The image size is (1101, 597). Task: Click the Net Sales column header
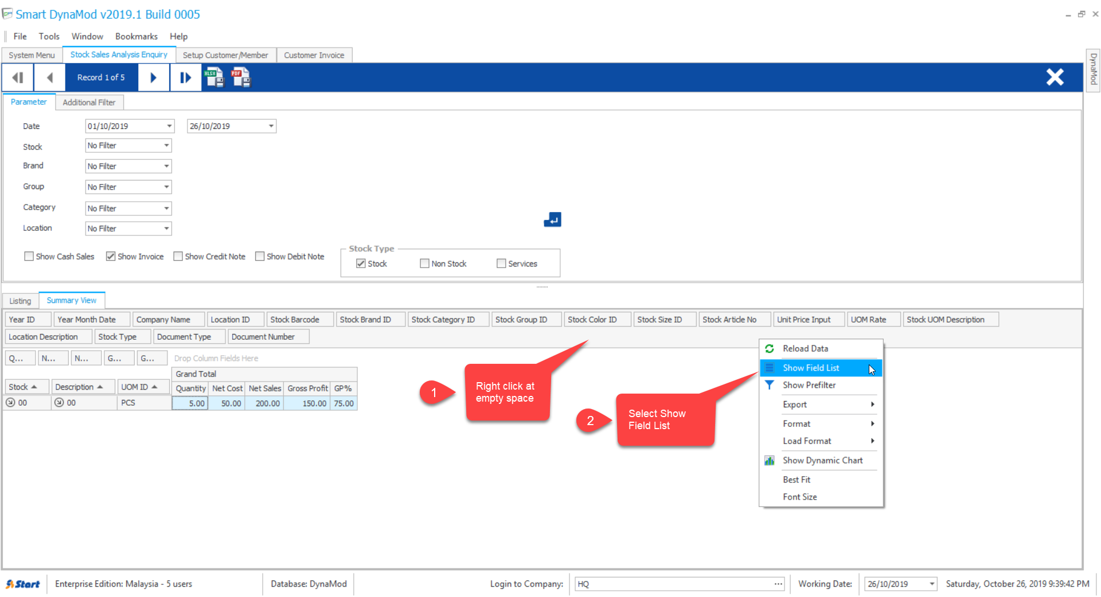(x=264, y=388)
